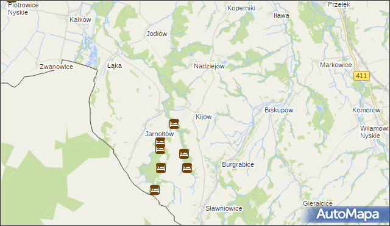Click the Kijów village label
Viewport: 390px width, 226px height.
204,117
